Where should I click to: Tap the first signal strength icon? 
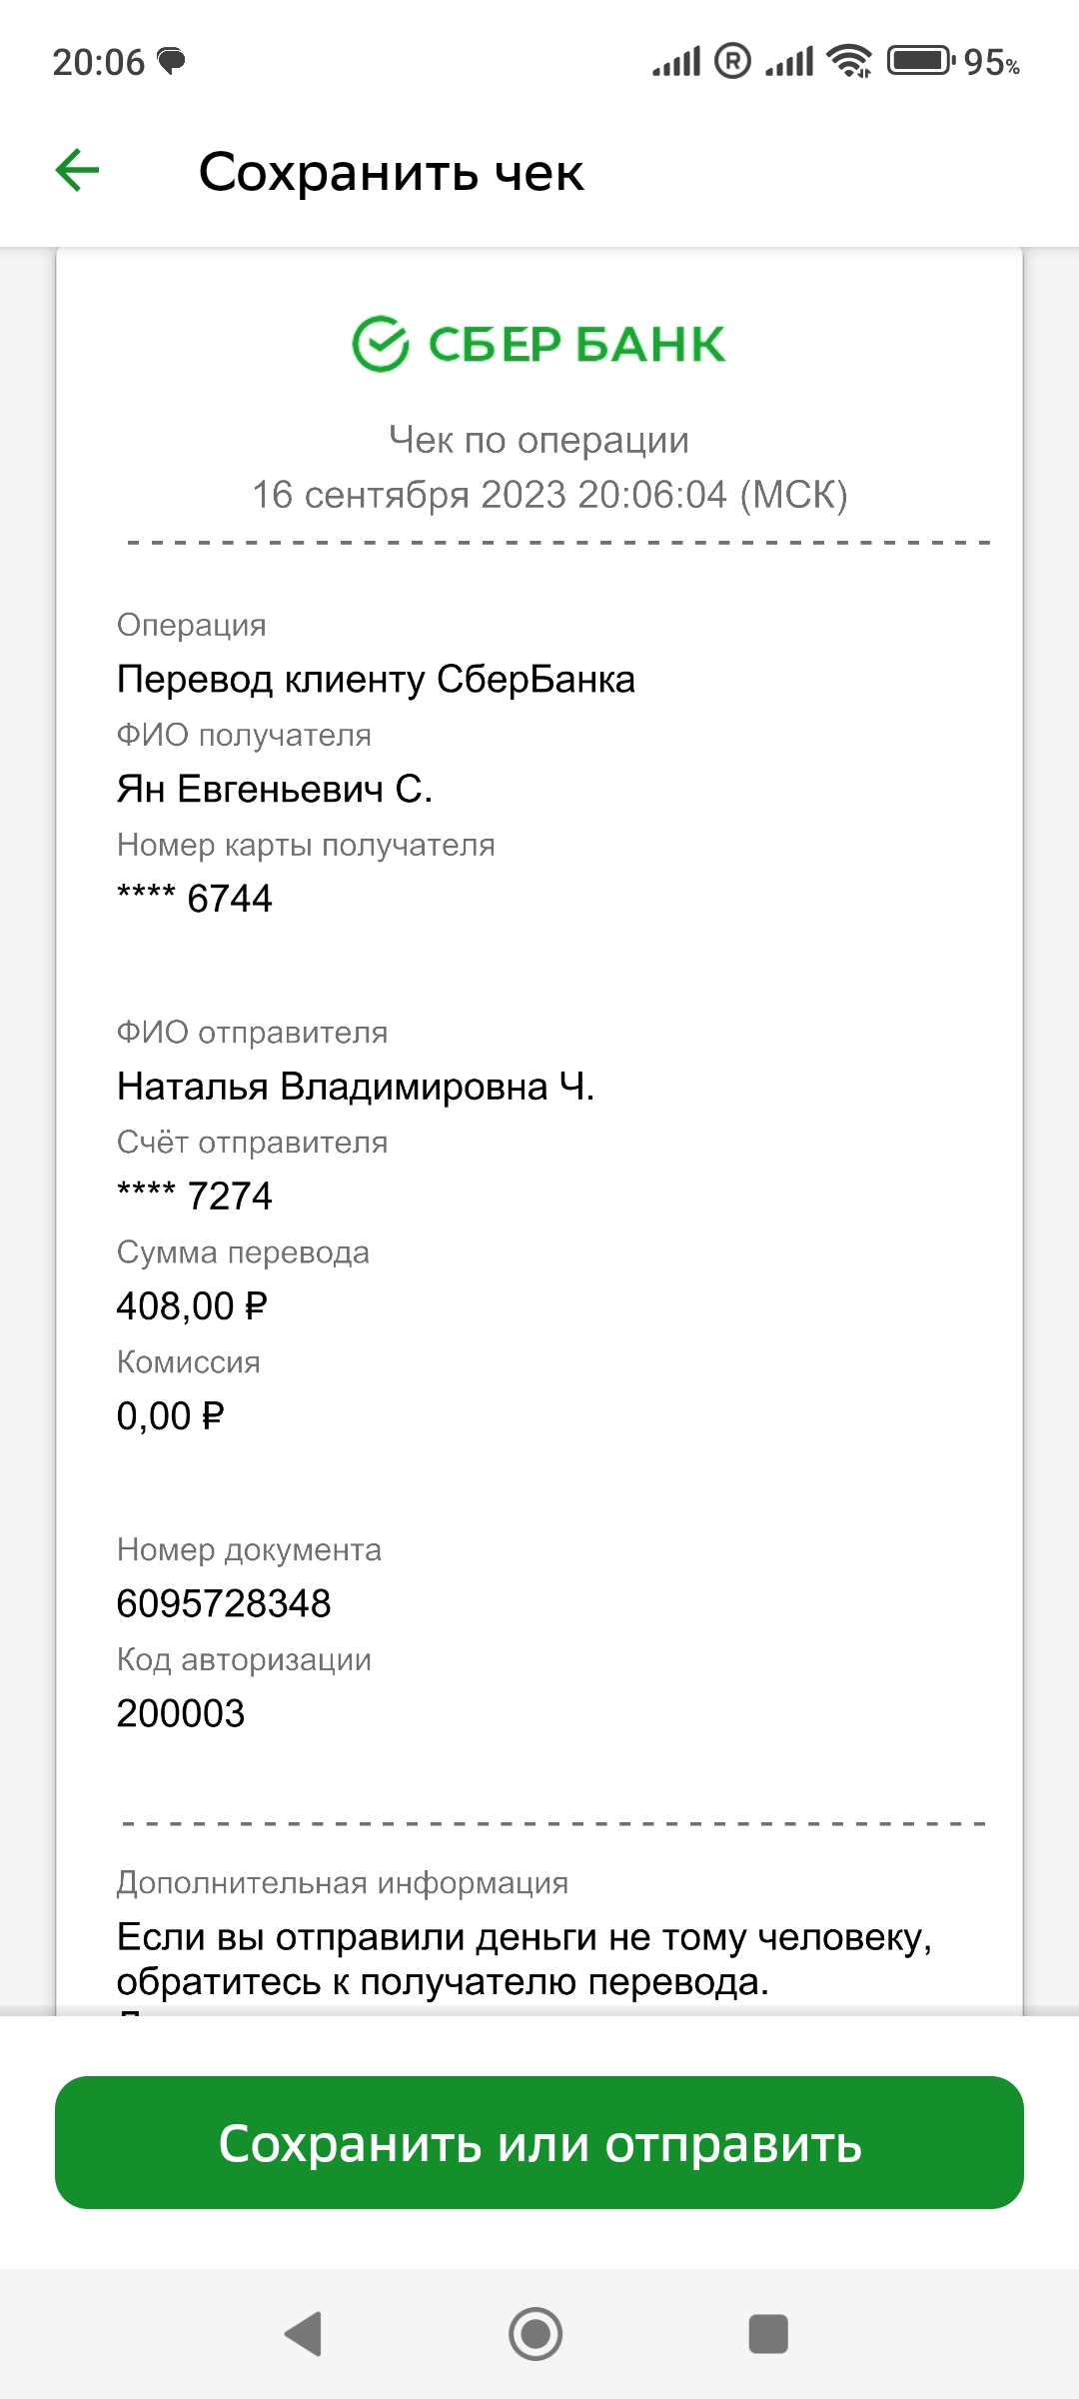[677, 62]
